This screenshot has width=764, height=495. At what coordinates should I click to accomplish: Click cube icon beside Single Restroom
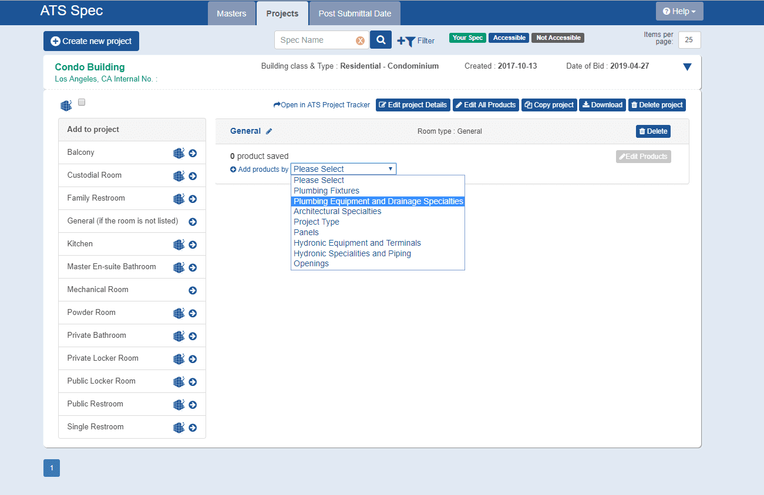179,428
